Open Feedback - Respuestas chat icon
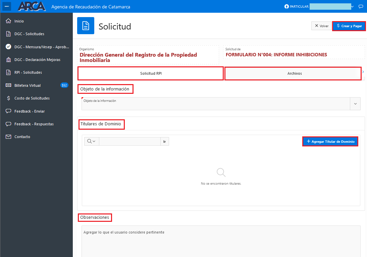 coord(8,124)
